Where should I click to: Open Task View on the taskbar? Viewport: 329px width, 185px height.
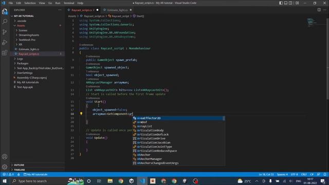[99, 181]
